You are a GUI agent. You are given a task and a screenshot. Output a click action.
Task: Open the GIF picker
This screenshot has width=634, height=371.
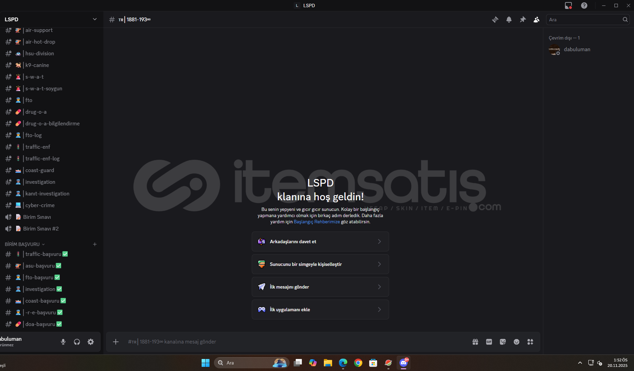pos(489,342)
